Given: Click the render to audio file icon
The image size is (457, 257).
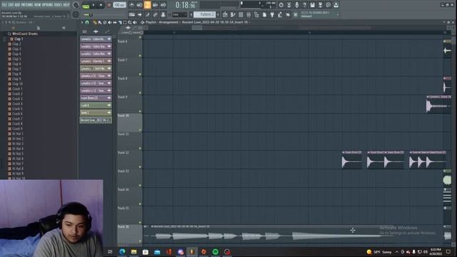Looking at the screenshot, I should pyautogui.click(x=321, y=5).
